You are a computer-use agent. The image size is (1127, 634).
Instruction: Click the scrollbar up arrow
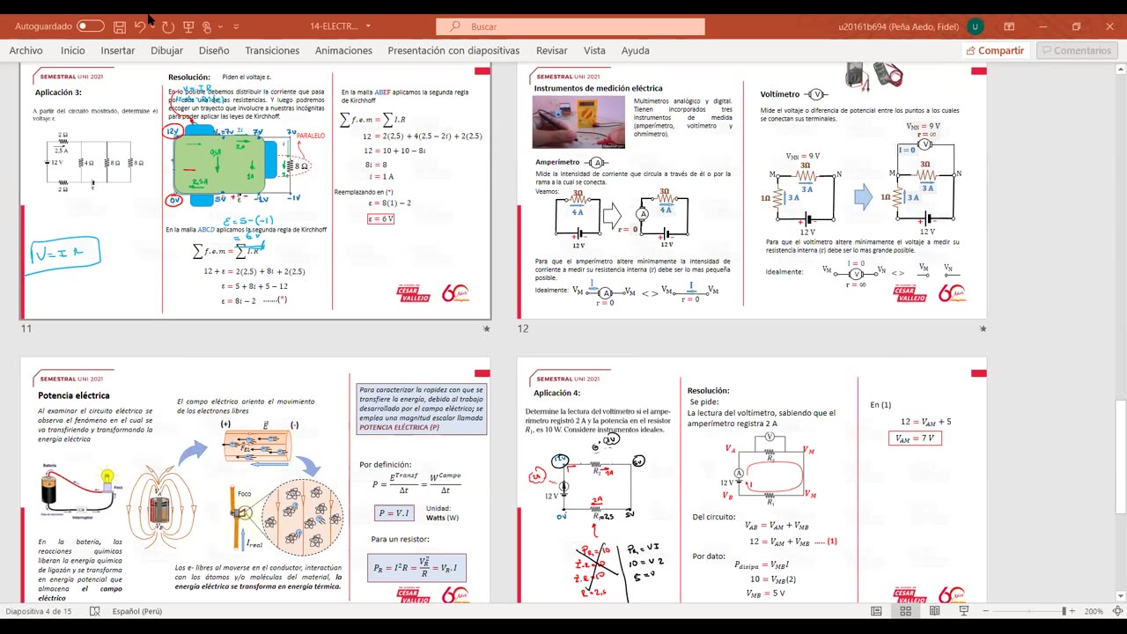(1120, 68)
